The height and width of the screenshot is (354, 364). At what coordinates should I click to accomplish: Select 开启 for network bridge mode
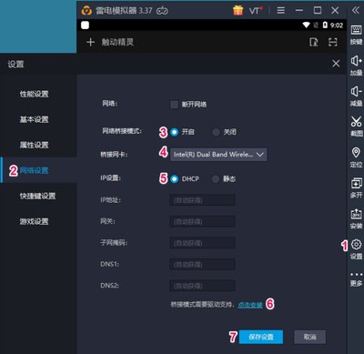pyautogui.click(x=174, y=132)
